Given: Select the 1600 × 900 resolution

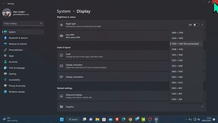Looking at the screenshot, I should click(186, 88).
